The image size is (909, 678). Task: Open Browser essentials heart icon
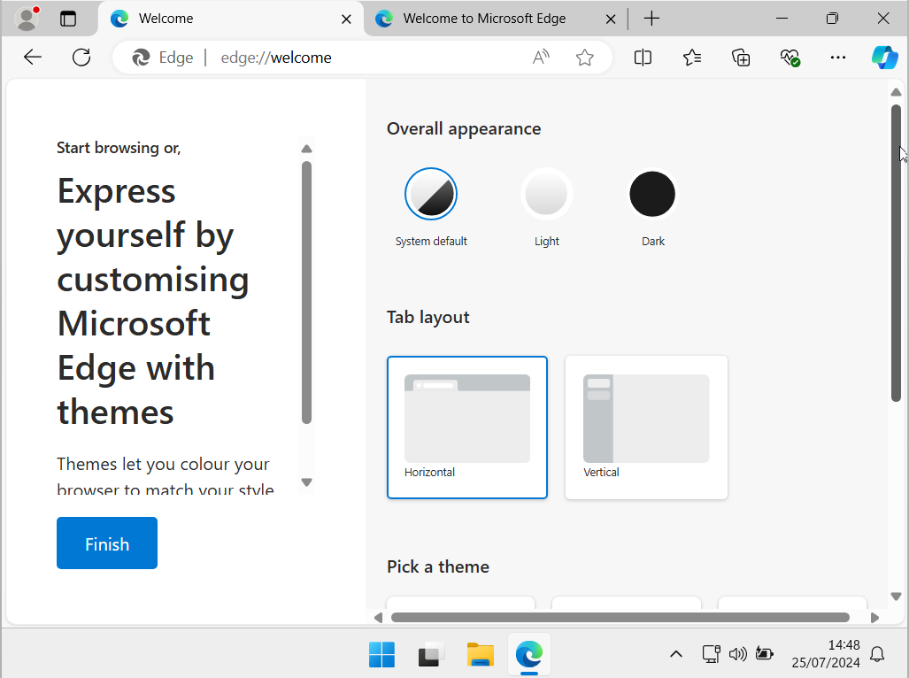[x=790, y=58]
